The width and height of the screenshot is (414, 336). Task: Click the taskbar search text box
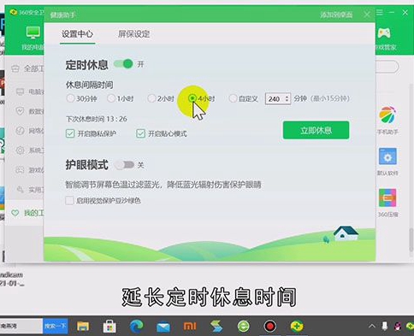pyautogui.click(x=21, y=326)
